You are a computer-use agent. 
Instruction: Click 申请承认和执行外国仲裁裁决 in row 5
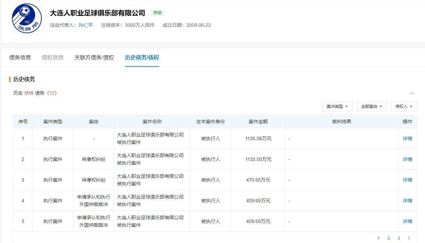point(93,221)
